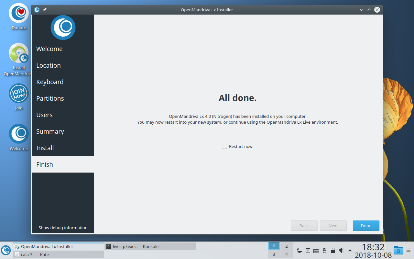Open the clipboard tray icon
Image resolution: width=414 pixels, height=259 pixels.
(308, 250)
